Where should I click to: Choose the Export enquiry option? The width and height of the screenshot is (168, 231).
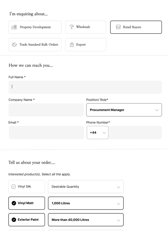click(86, 45)
